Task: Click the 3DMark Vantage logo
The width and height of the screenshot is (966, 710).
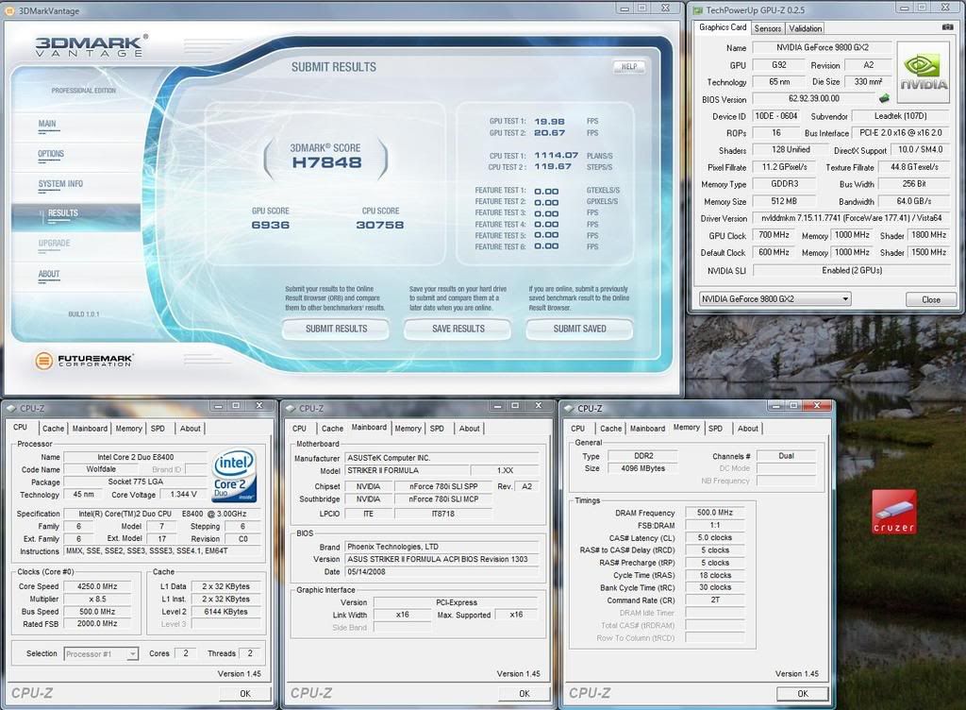Action: click(89, 46)
